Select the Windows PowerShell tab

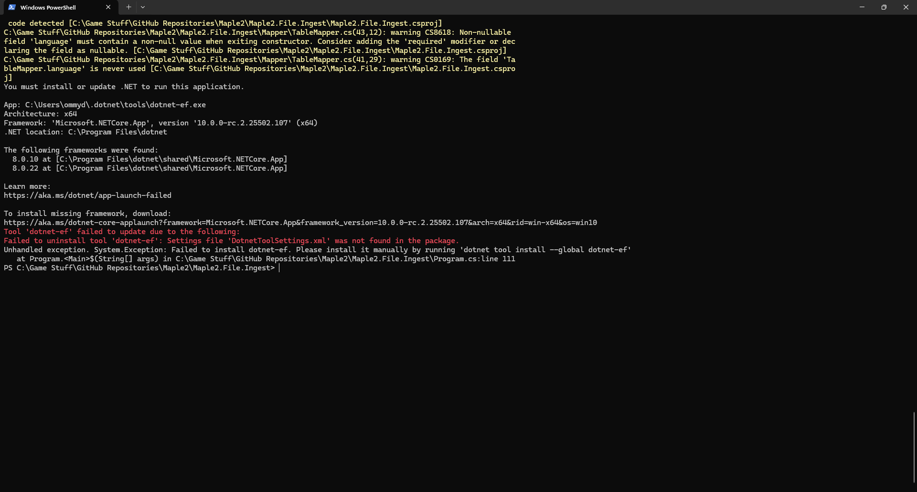pos(60,8)
